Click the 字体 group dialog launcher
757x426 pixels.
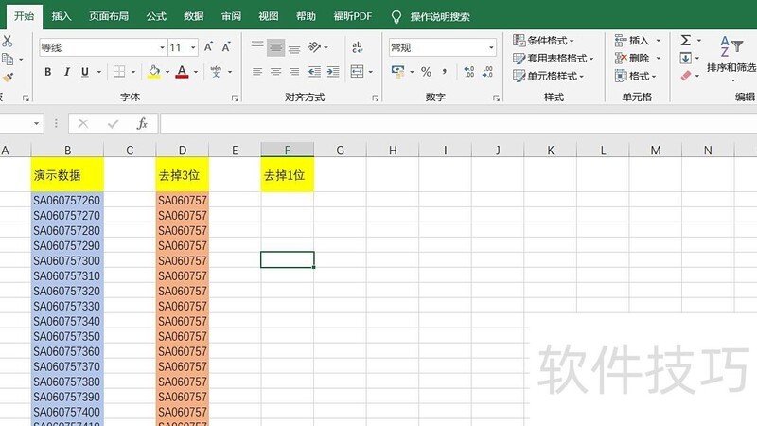pos(235,98)
